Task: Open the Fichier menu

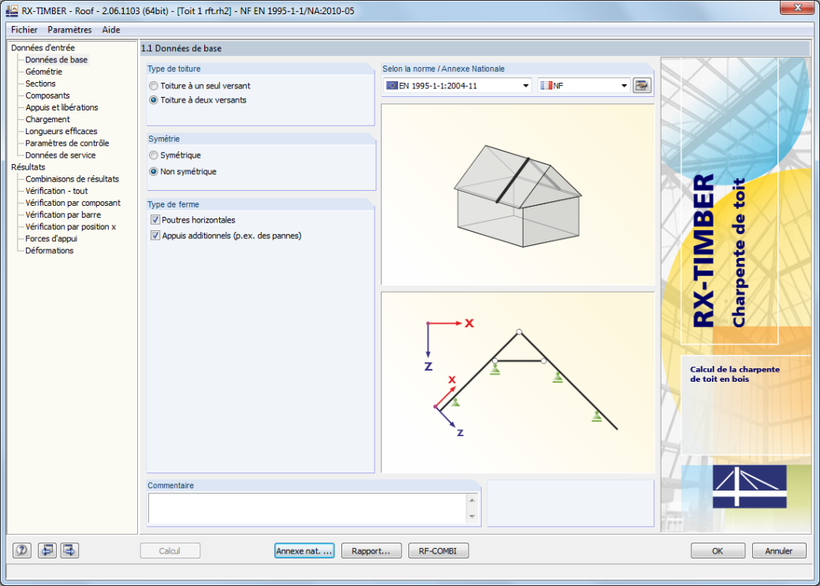Action: pos(24,30)
